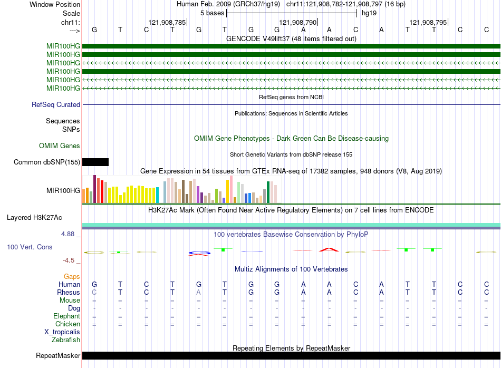This screenshot has height=368, width=501.
Task: Click the RefSeq Curated track label
Action: click(x=56, y=104)
